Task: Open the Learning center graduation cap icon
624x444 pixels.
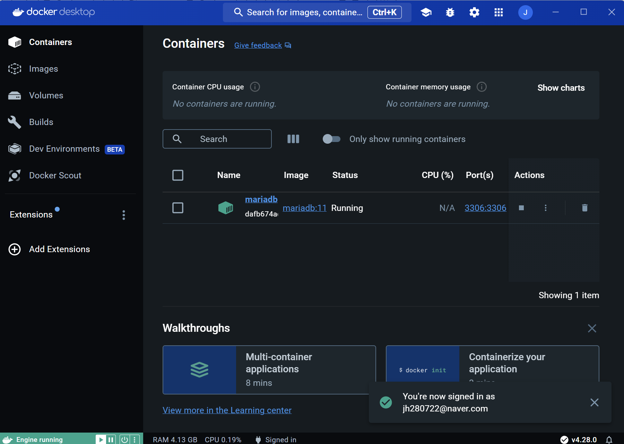Action: pyautogui.click(x=426, y=12)
